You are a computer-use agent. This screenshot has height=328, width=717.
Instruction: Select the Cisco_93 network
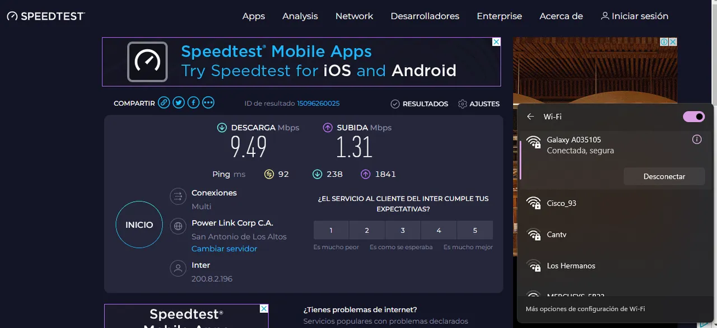(615, 203)
